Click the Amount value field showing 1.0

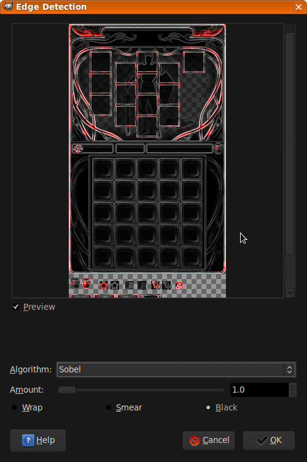[259, 390]
